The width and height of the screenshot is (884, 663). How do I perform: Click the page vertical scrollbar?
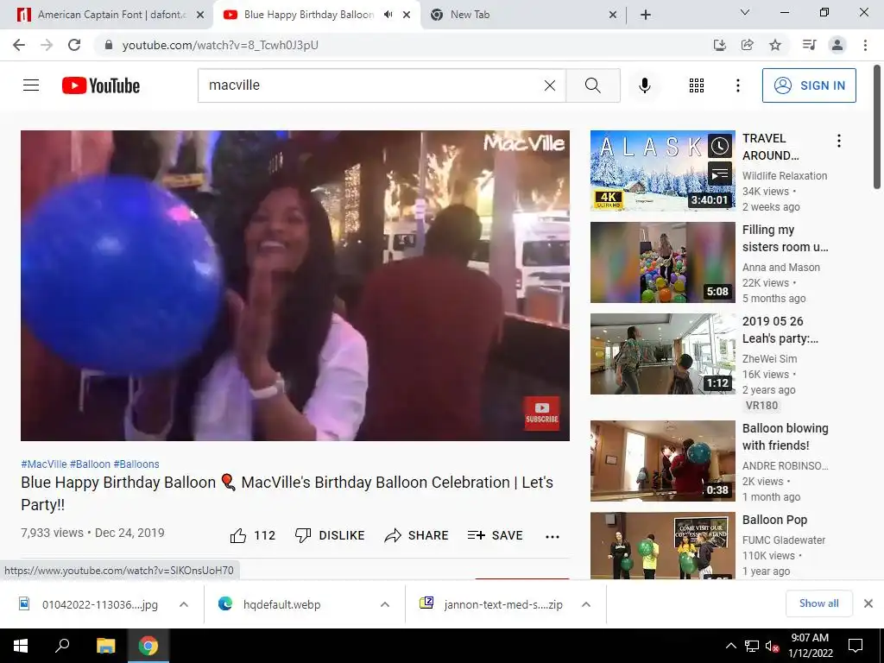click(x=877, y=127)
